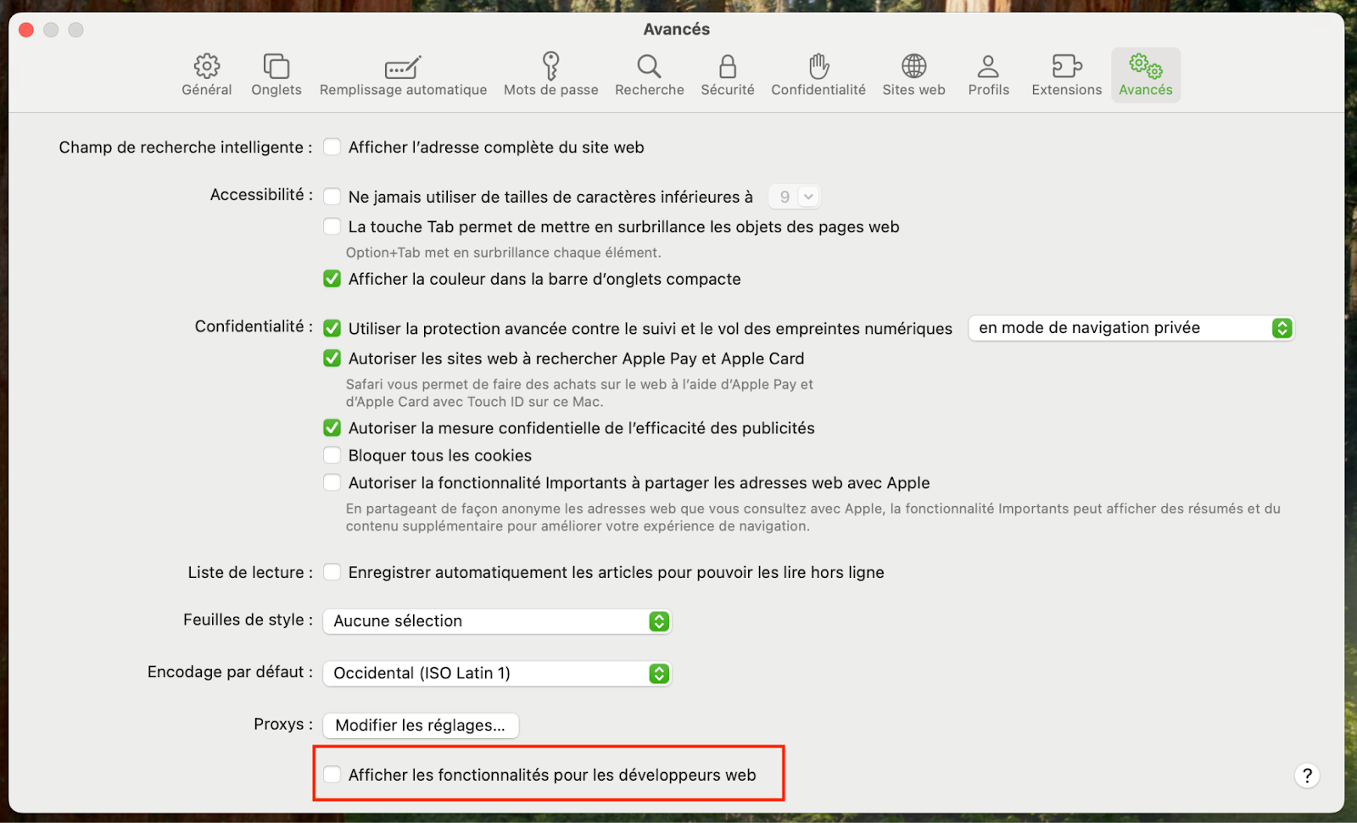The height and width of the screenshot is (823, 1357).
Task: Adjust the minimum font size stepper
Action: tap(795, 196)
